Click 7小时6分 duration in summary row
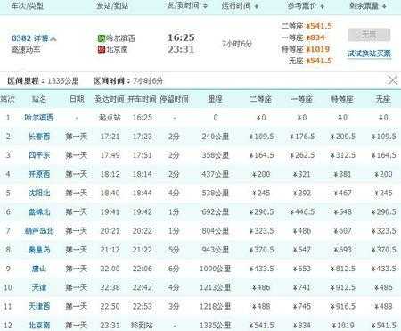 pos(237,44)
